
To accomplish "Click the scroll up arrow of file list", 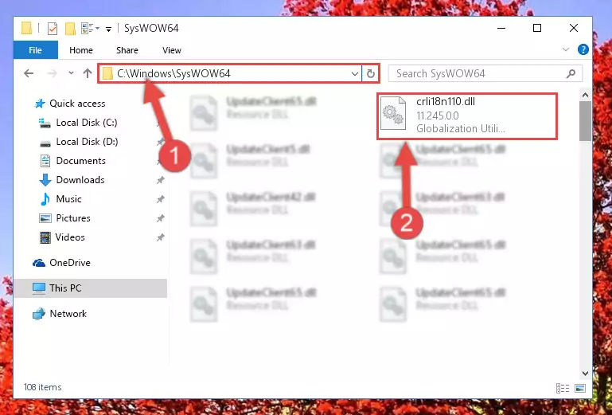I will click(585, 95).
